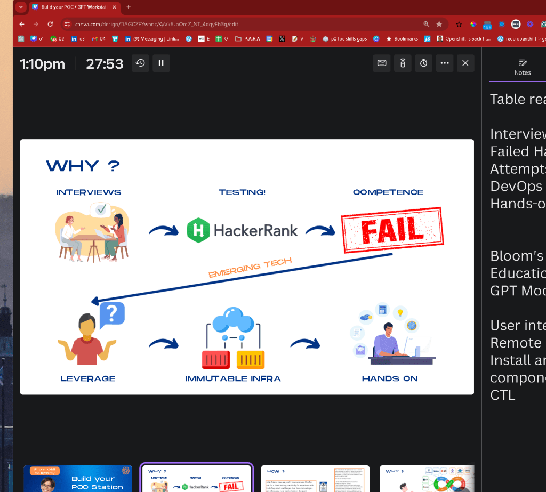Open the stopwatch timer tool
Image resolution: width=546 pixels, height=492 pixels.
tap(423, 63)
